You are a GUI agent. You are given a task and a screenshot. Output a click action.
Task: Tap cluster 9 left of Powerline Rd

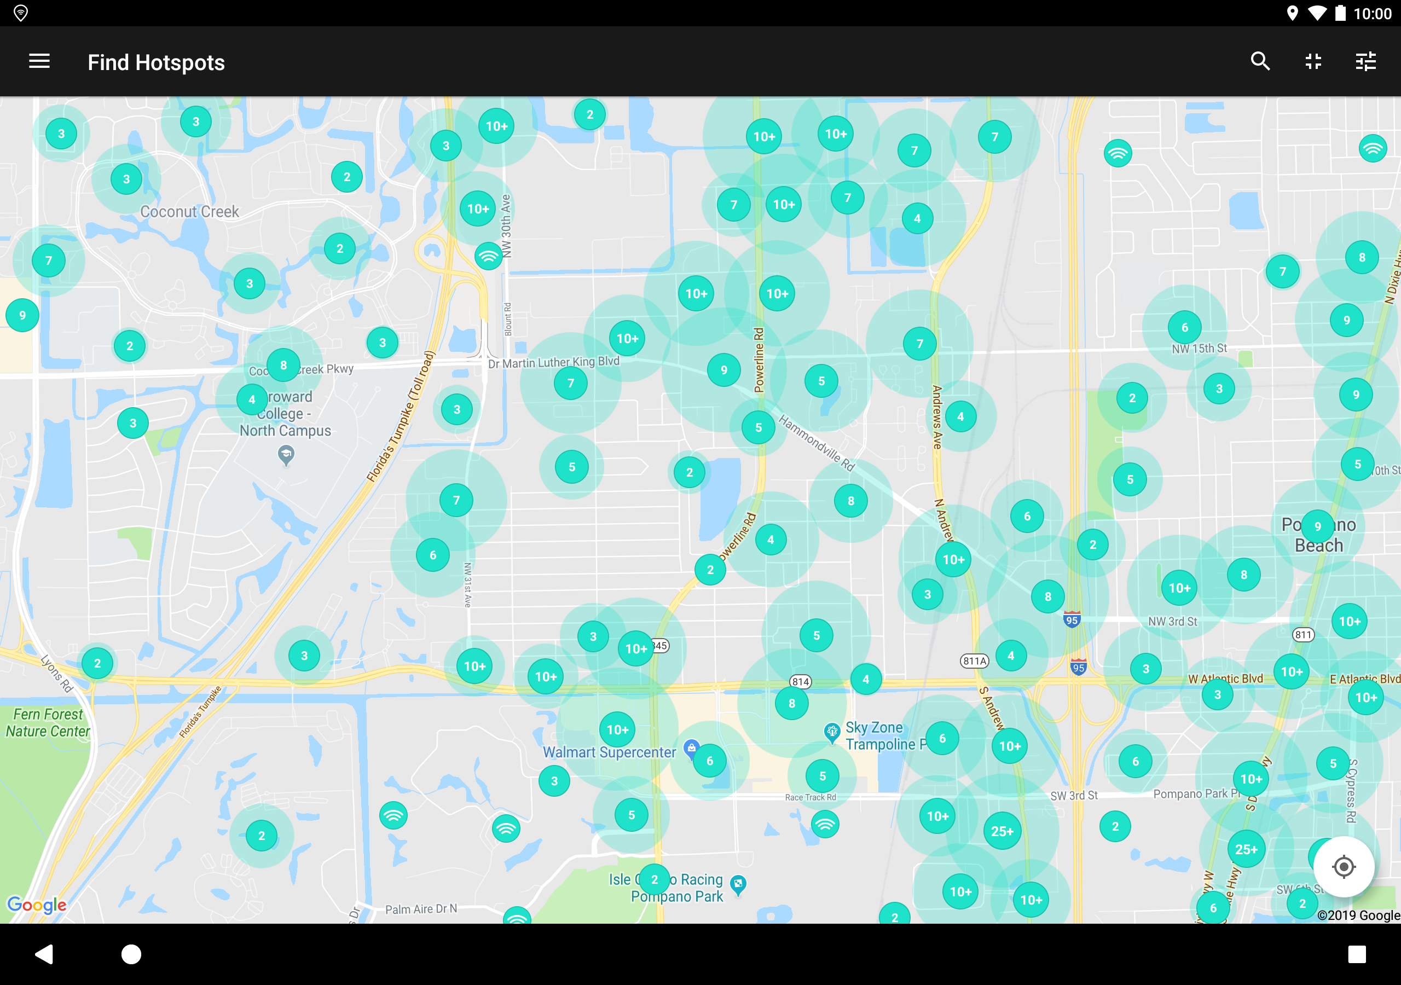723,370
